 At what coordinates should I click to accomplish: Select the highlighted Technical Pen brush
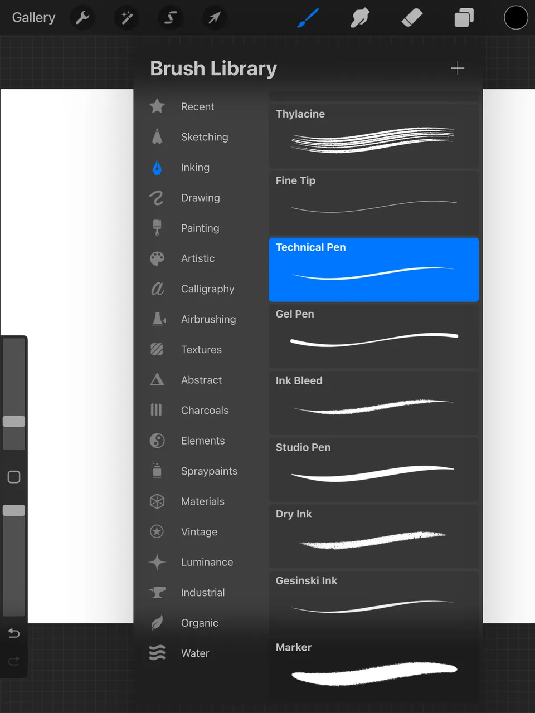click(374, 270)
